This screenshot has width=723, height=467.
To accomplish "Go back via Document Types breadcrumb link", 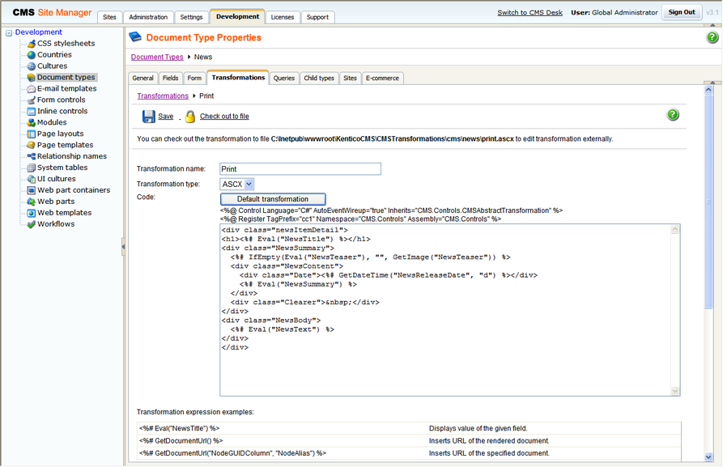I will (x=157, y=57).
